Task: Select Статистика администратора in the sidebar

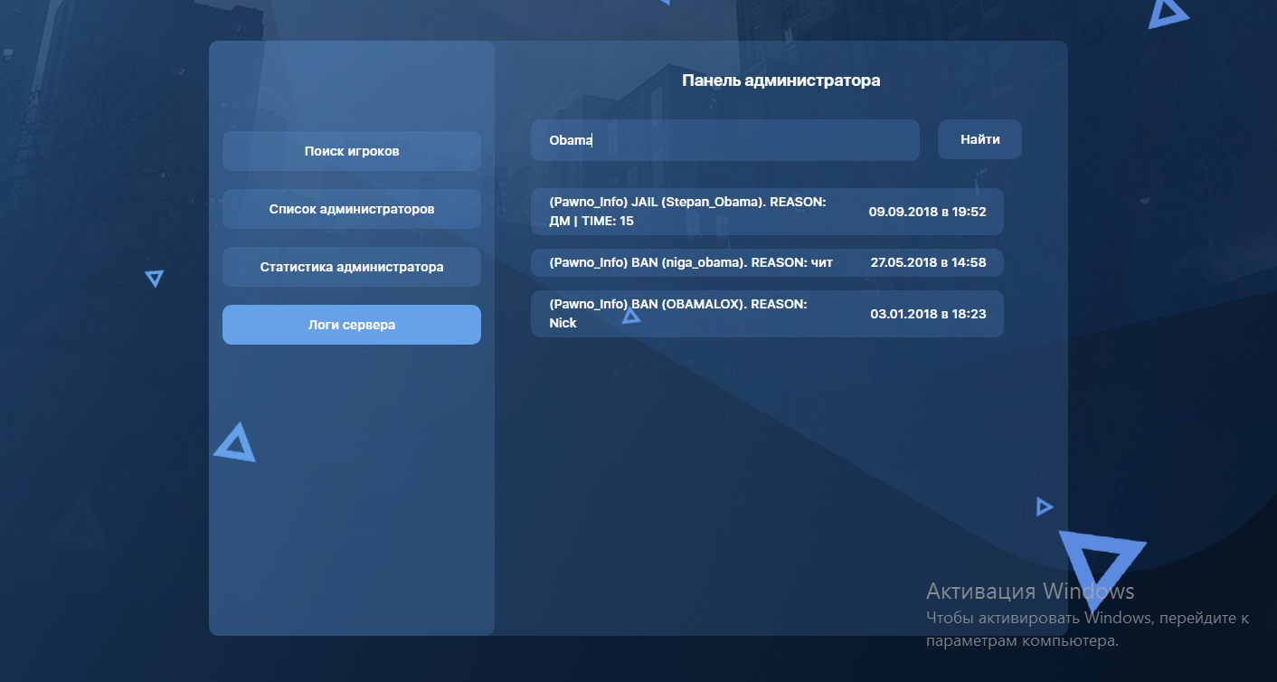Action: coord(351,267)
